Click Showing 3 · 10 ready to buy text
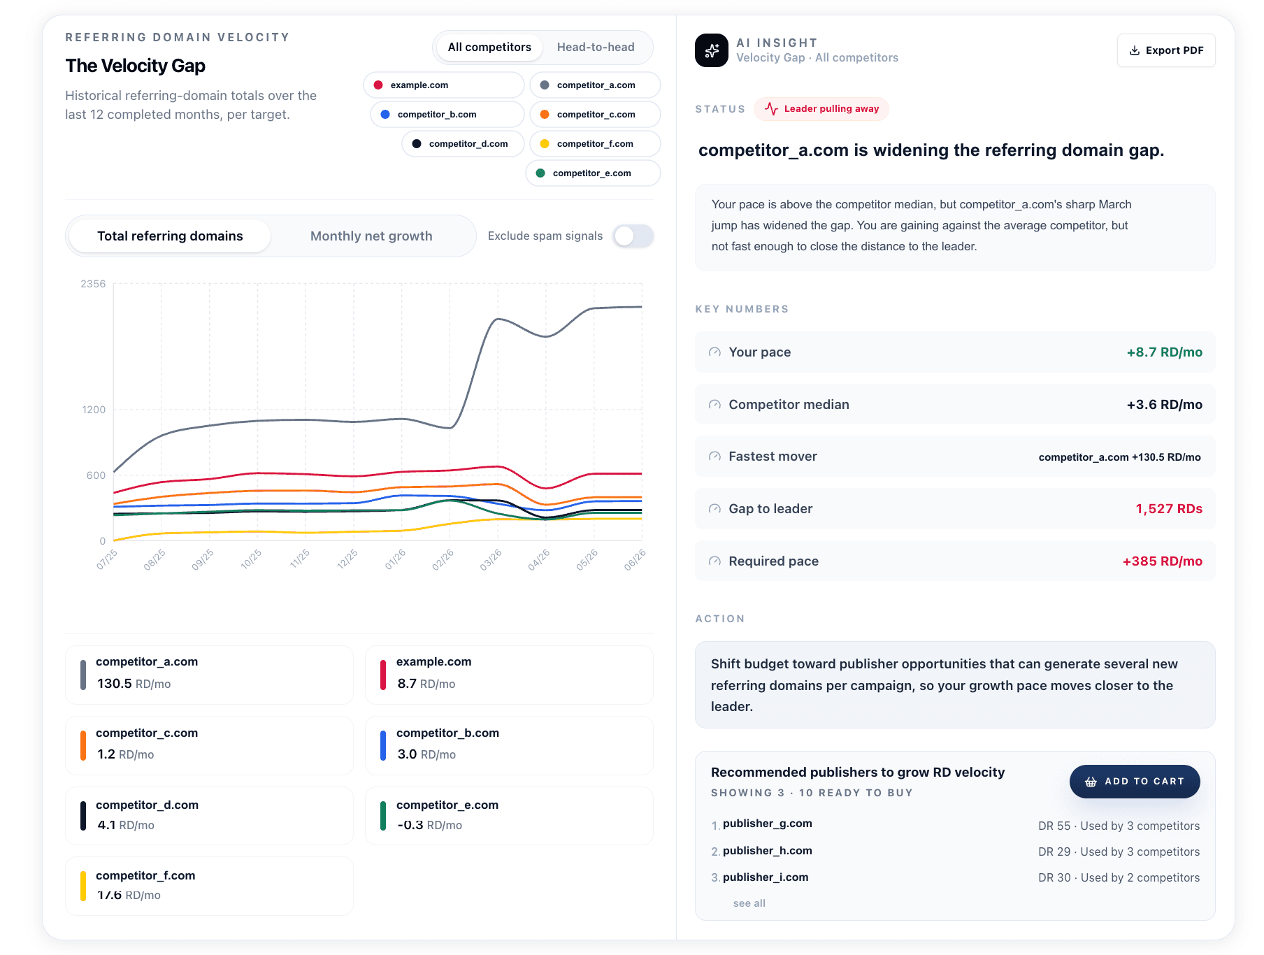The height and width of the screenshot is (955, 1264). (x=812, y=793)
